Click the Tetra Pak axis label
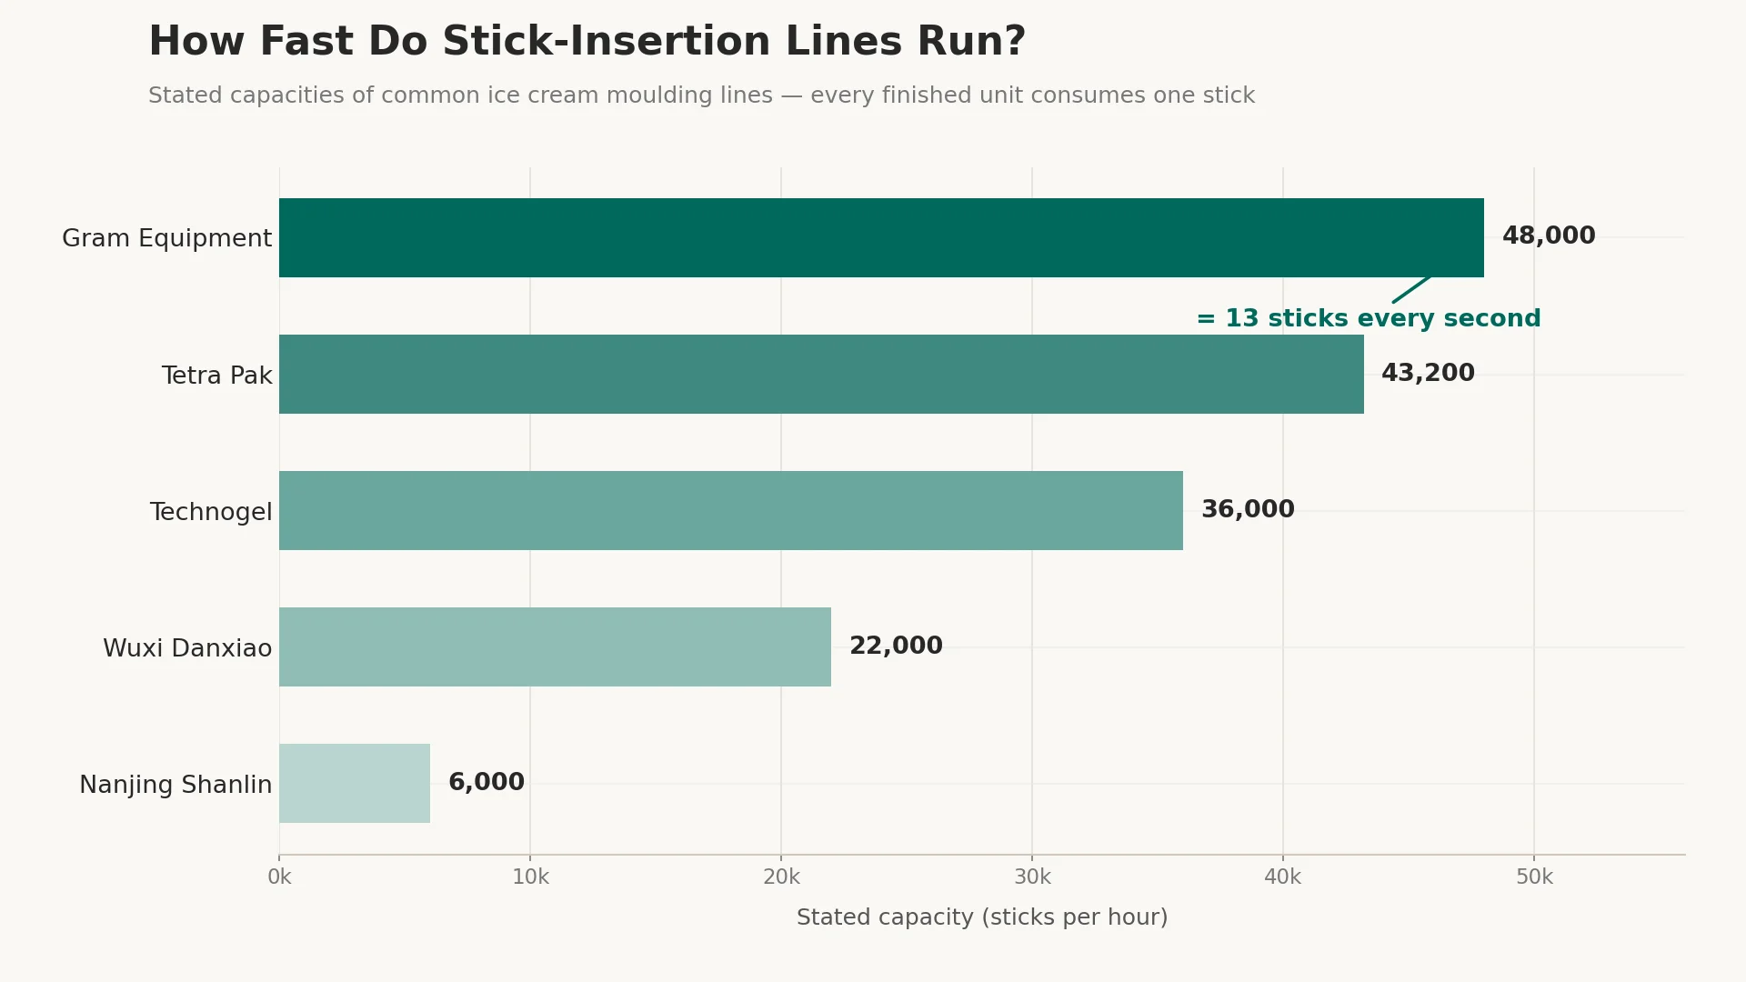This screenshot has width=1746, height=982. [216, 376]
